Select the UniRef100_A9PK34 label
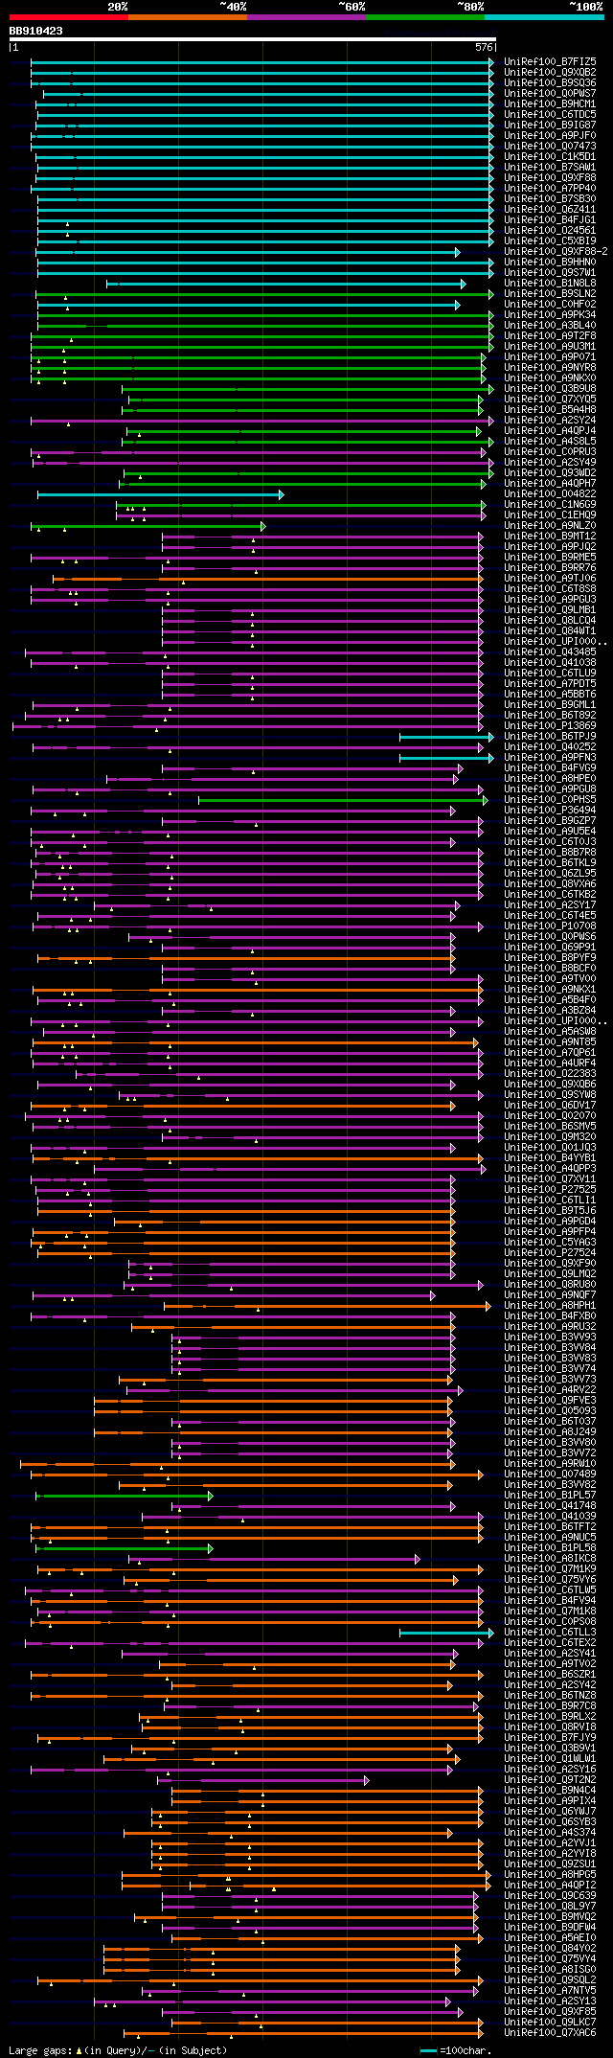Image resolution: width=613 pixels, height=2058 pixels. click(550, 314)
